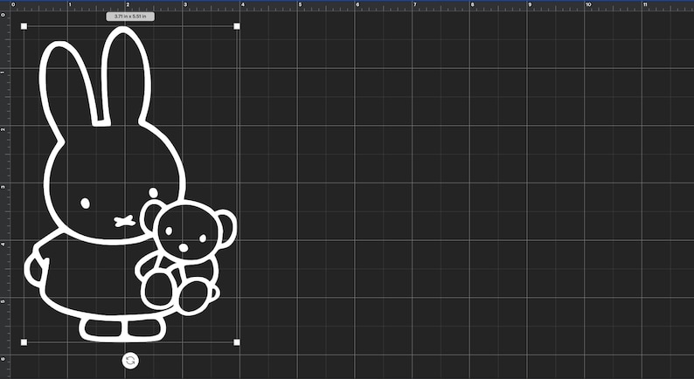Select top-left corner resize handle
The width and height of the screenshot is (694, 379).
[24, 26]
